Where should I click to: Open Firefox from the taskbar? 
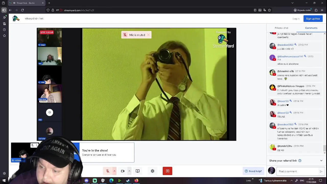[136, 181]
